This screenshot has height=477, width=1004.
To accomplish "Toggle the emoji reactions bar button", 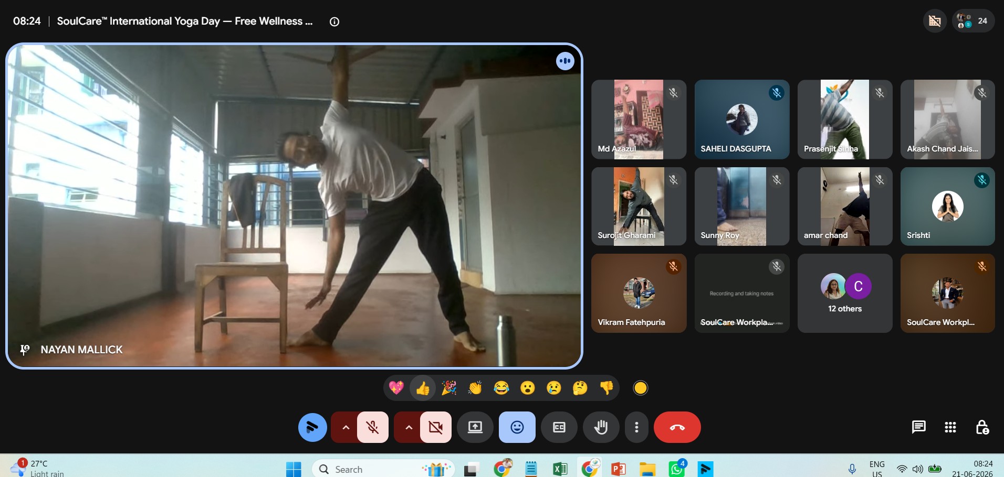I will [517, 427].
